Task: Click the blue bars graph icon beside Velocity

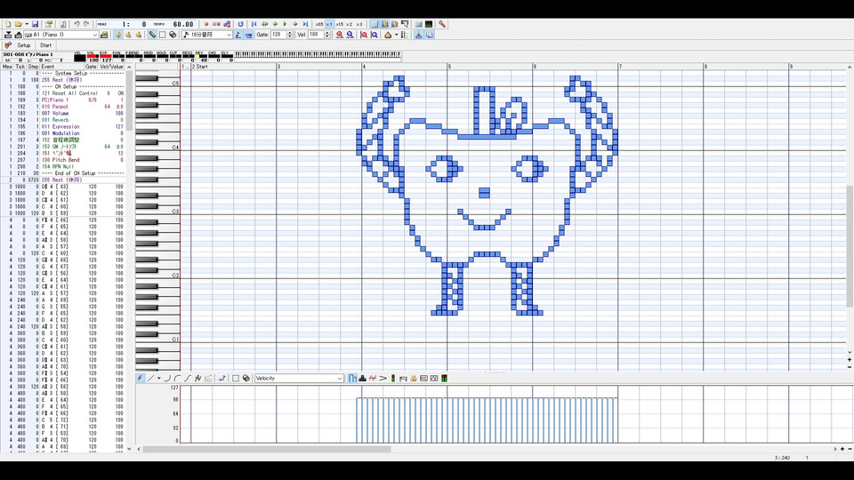Action: pos(353,379)
